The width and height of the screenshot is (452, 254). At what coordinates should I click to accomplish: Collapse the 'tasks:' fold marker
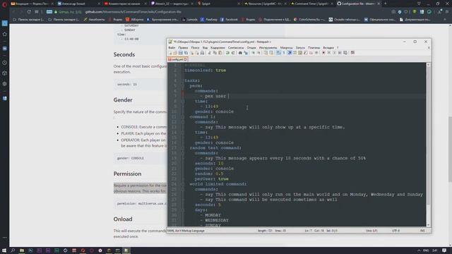183,80
